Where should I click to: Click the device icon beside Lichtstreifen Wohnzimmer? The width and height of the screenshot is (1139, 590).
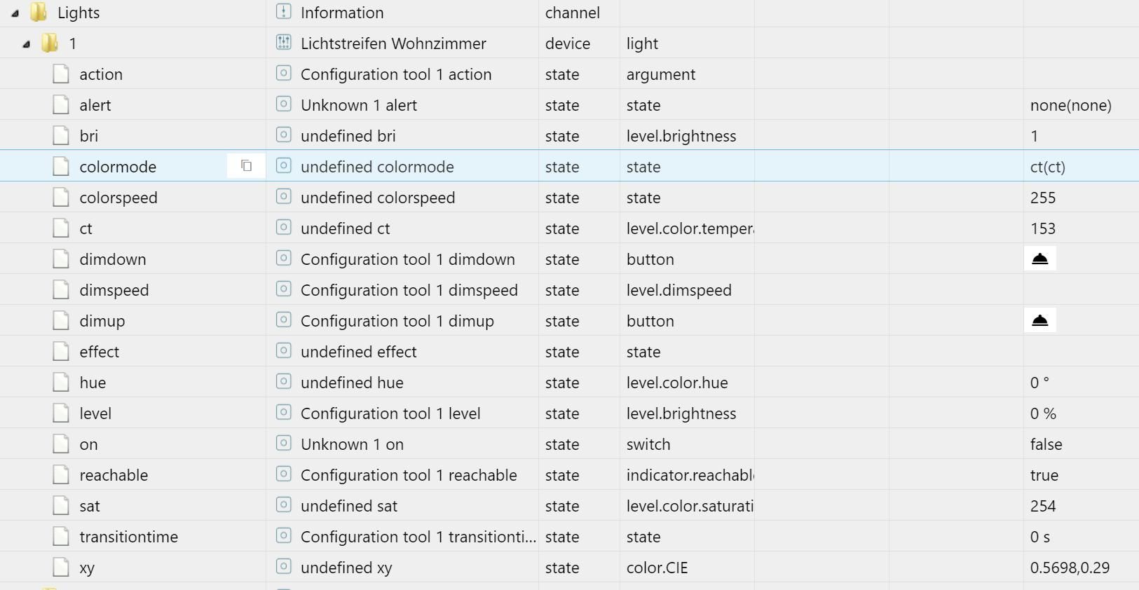(x=283, y=43)
